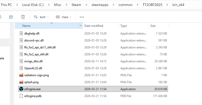Click the xrEngine.pdb document icon
Screen dimensions: 202x105
[x=21, y=96]
